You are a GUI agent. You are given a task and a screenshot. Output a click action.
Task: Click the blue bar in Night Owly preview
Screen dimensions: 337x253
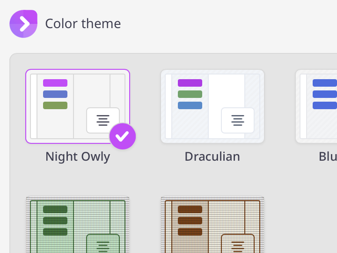[55, 94]
